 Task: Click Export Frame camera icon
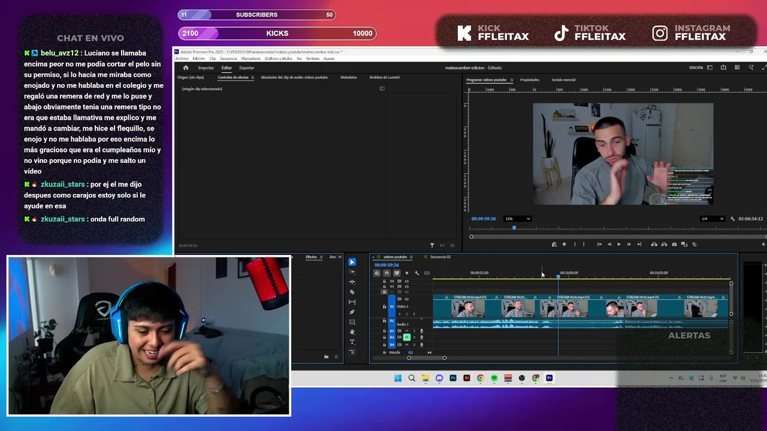coord(674,244)
